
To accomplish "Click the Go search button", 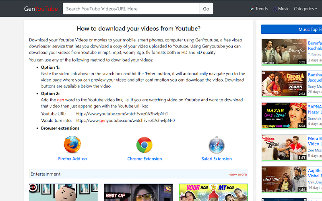I will pos(206,8).
